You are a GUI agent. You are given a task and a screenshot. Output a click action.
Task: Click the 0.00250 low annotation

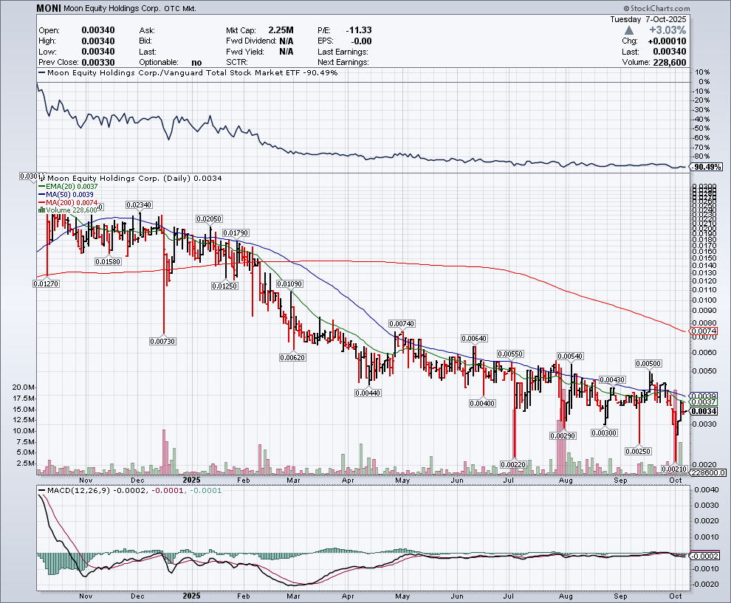pos(638,451)
